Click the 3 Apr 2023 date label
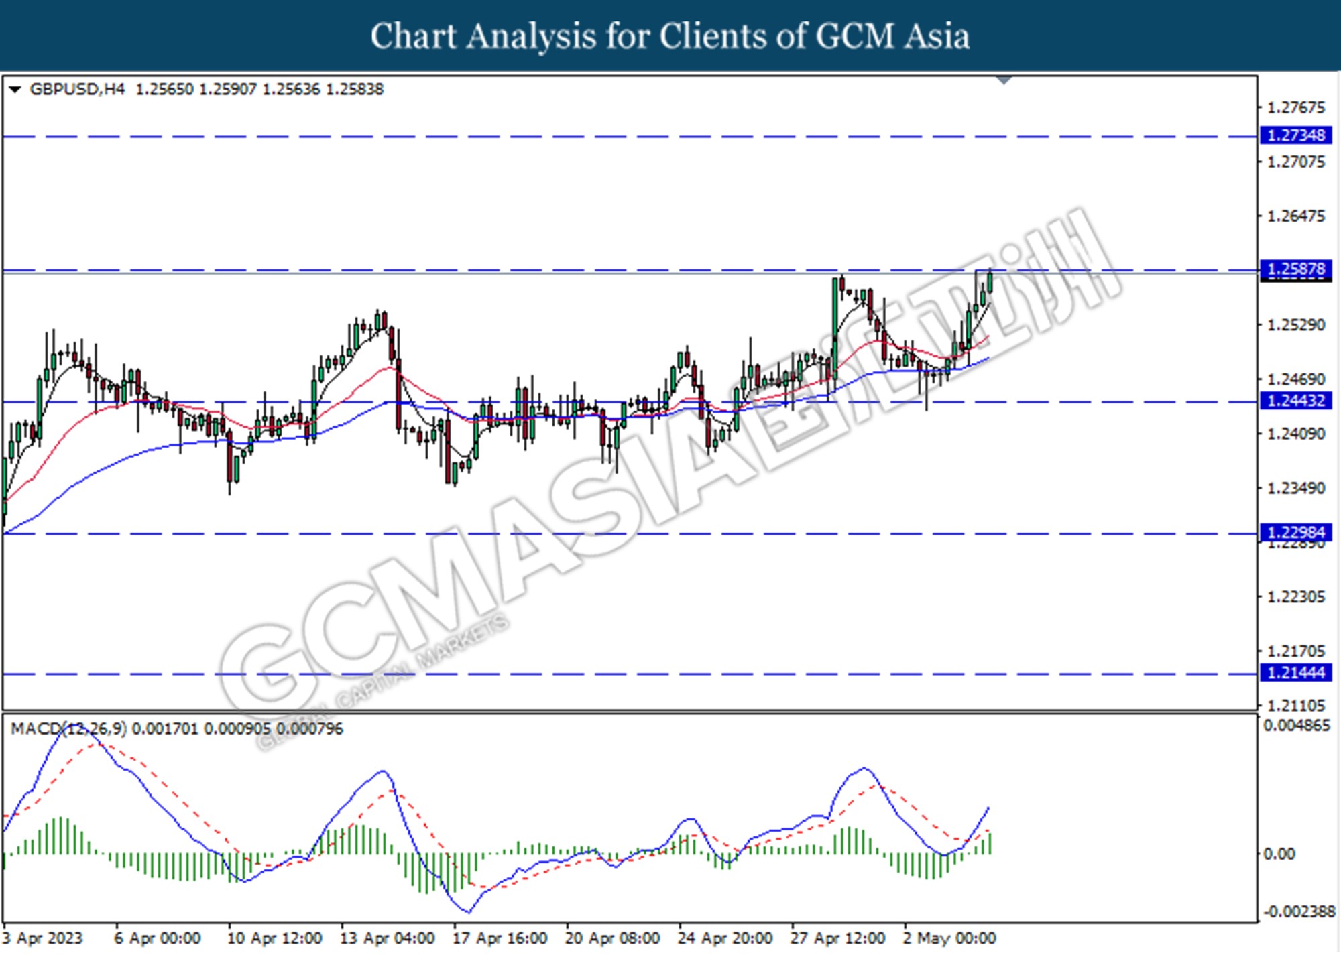The height and width of the screenshot is (957, 1341). [42, 938]
